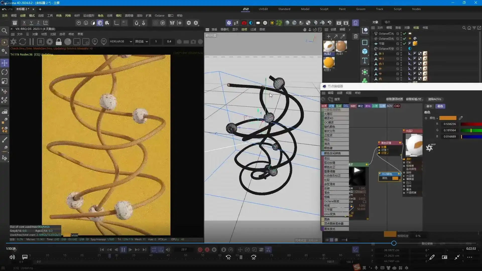Click the eyedropper icon beside color swatch
The width and height of the screenshot is (482, 271).
coord(461,118)
